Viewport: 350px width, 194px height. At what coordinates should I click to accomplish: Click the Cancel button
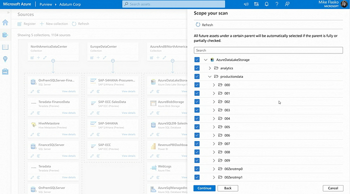coord(333,188)
